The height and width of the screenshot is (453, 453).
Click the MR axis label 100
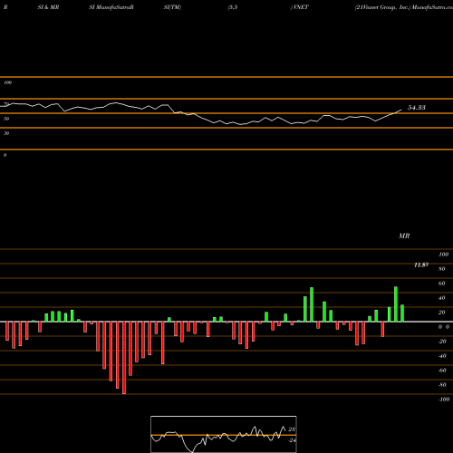point(443,255)
